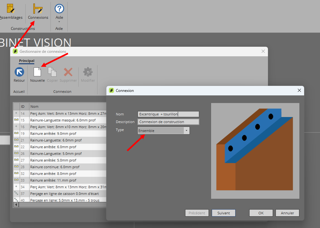
Task: Select Rainure arrêtée: 9.0mm prof row
Action: point(60,134)
